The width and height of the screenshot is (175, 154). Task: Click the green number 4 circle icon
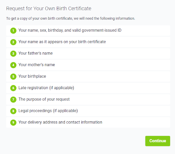coord(13,65)
